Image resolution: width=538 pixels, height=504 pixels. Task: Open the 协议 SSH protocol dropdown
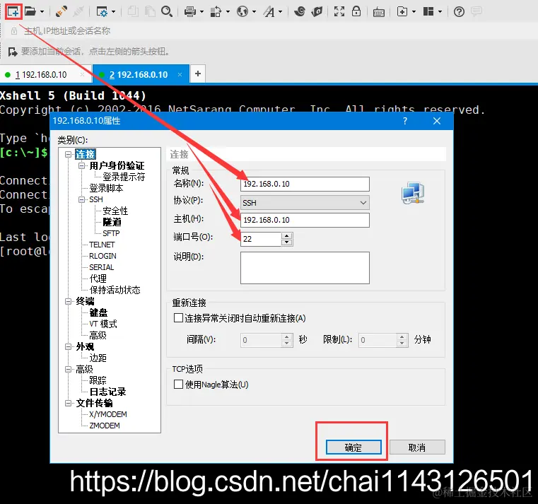point(305,203)
